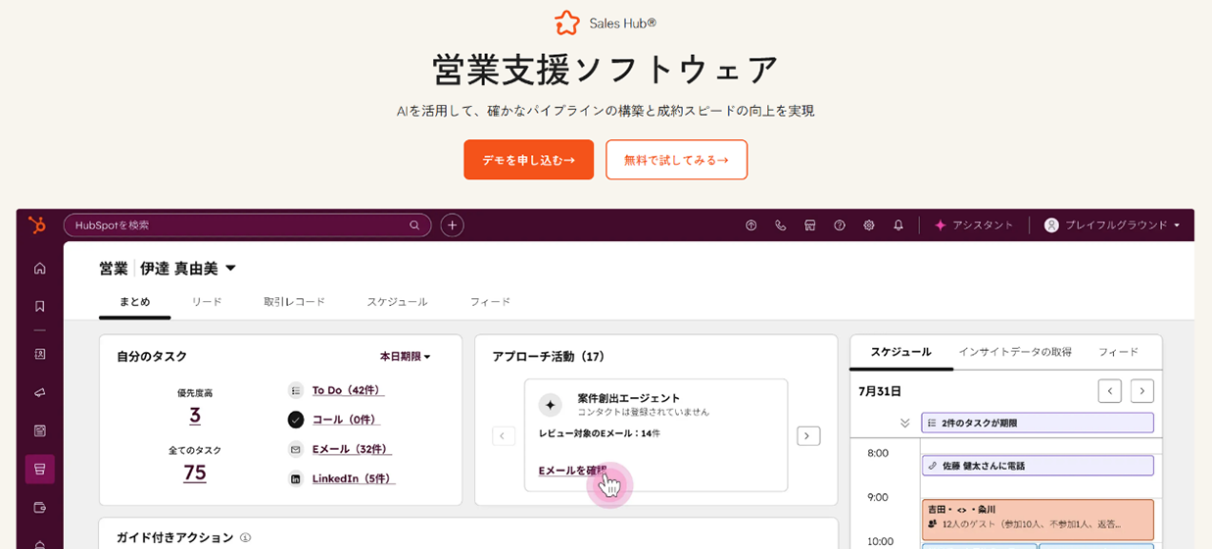The height and width of the screenshot is (549, 1212).
Task: Click the bookmarks icon in sidebar
Action: pos(40,306)
